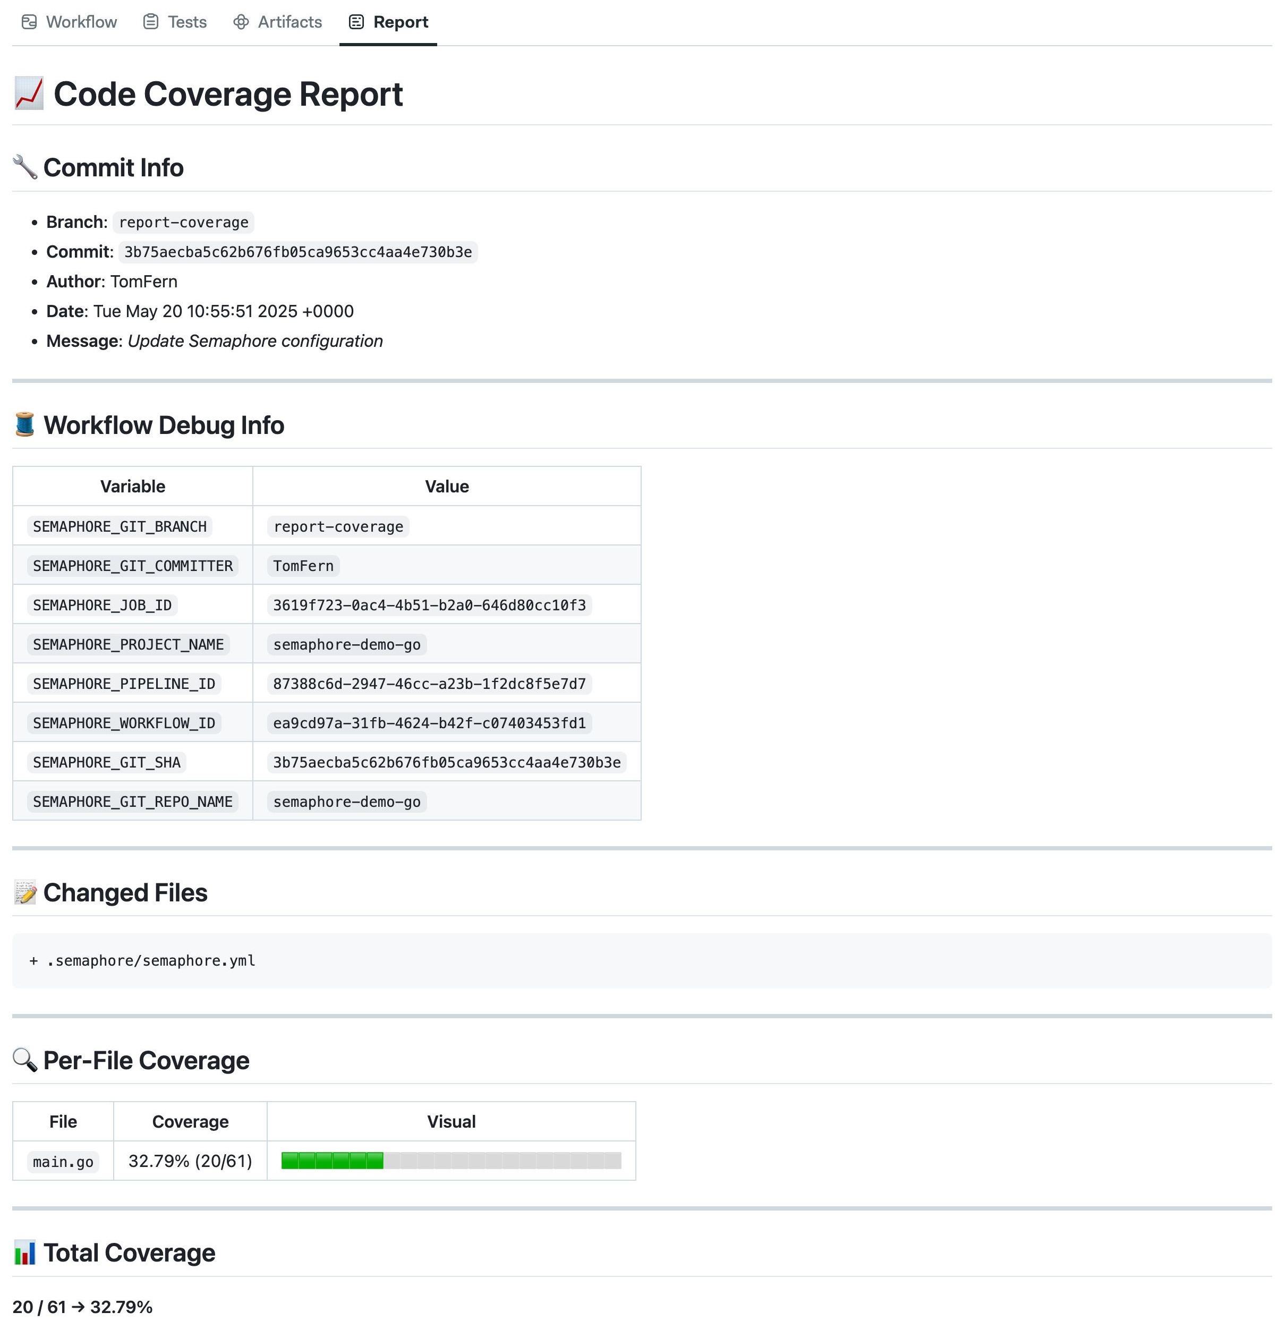Click the total 20 / 61 → 32.79% line

(82, 1307)
